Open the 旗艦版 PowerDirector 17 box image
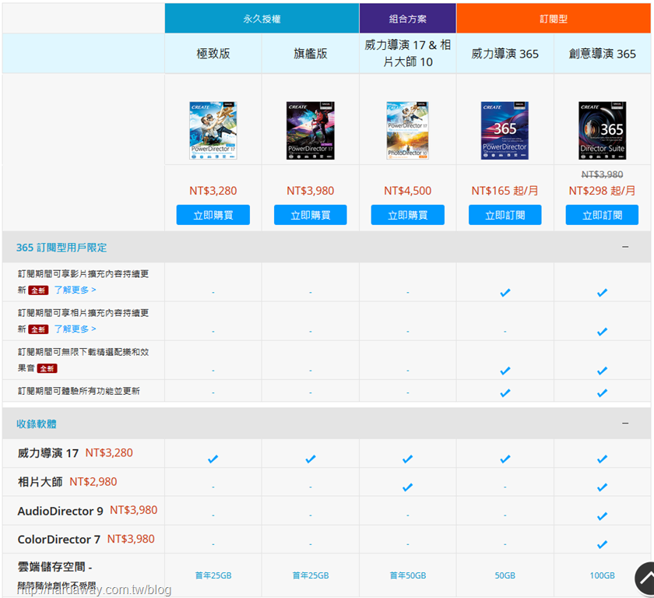The height and width of the screenshot is (598, 654). pyautogui.click(x=311, y=131)
